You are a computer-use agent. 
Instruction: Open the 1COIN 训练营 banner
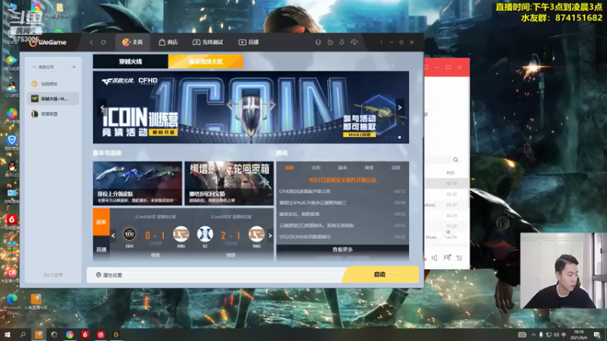pos(251,107)
